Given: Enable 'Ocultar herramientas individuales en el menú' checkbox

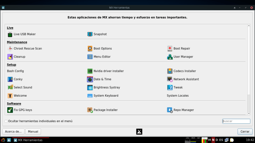Looking at the screenshot, I should tap(6, 121).
